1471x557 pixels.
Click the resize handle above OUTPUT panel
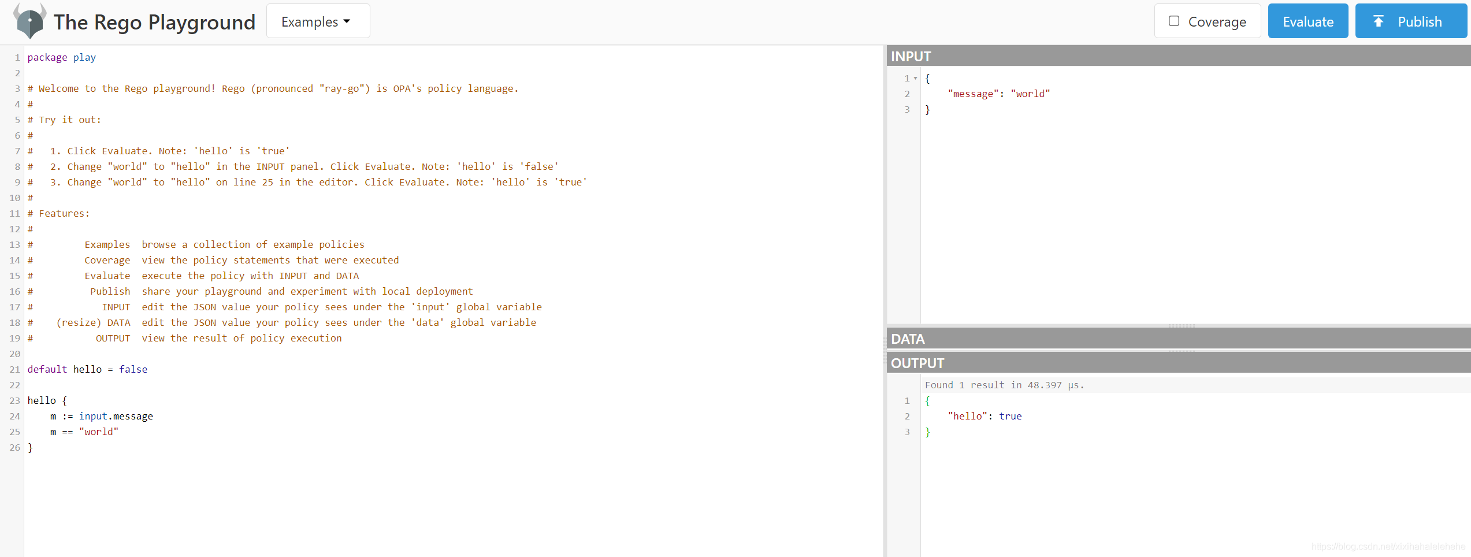click(1182, 351)
